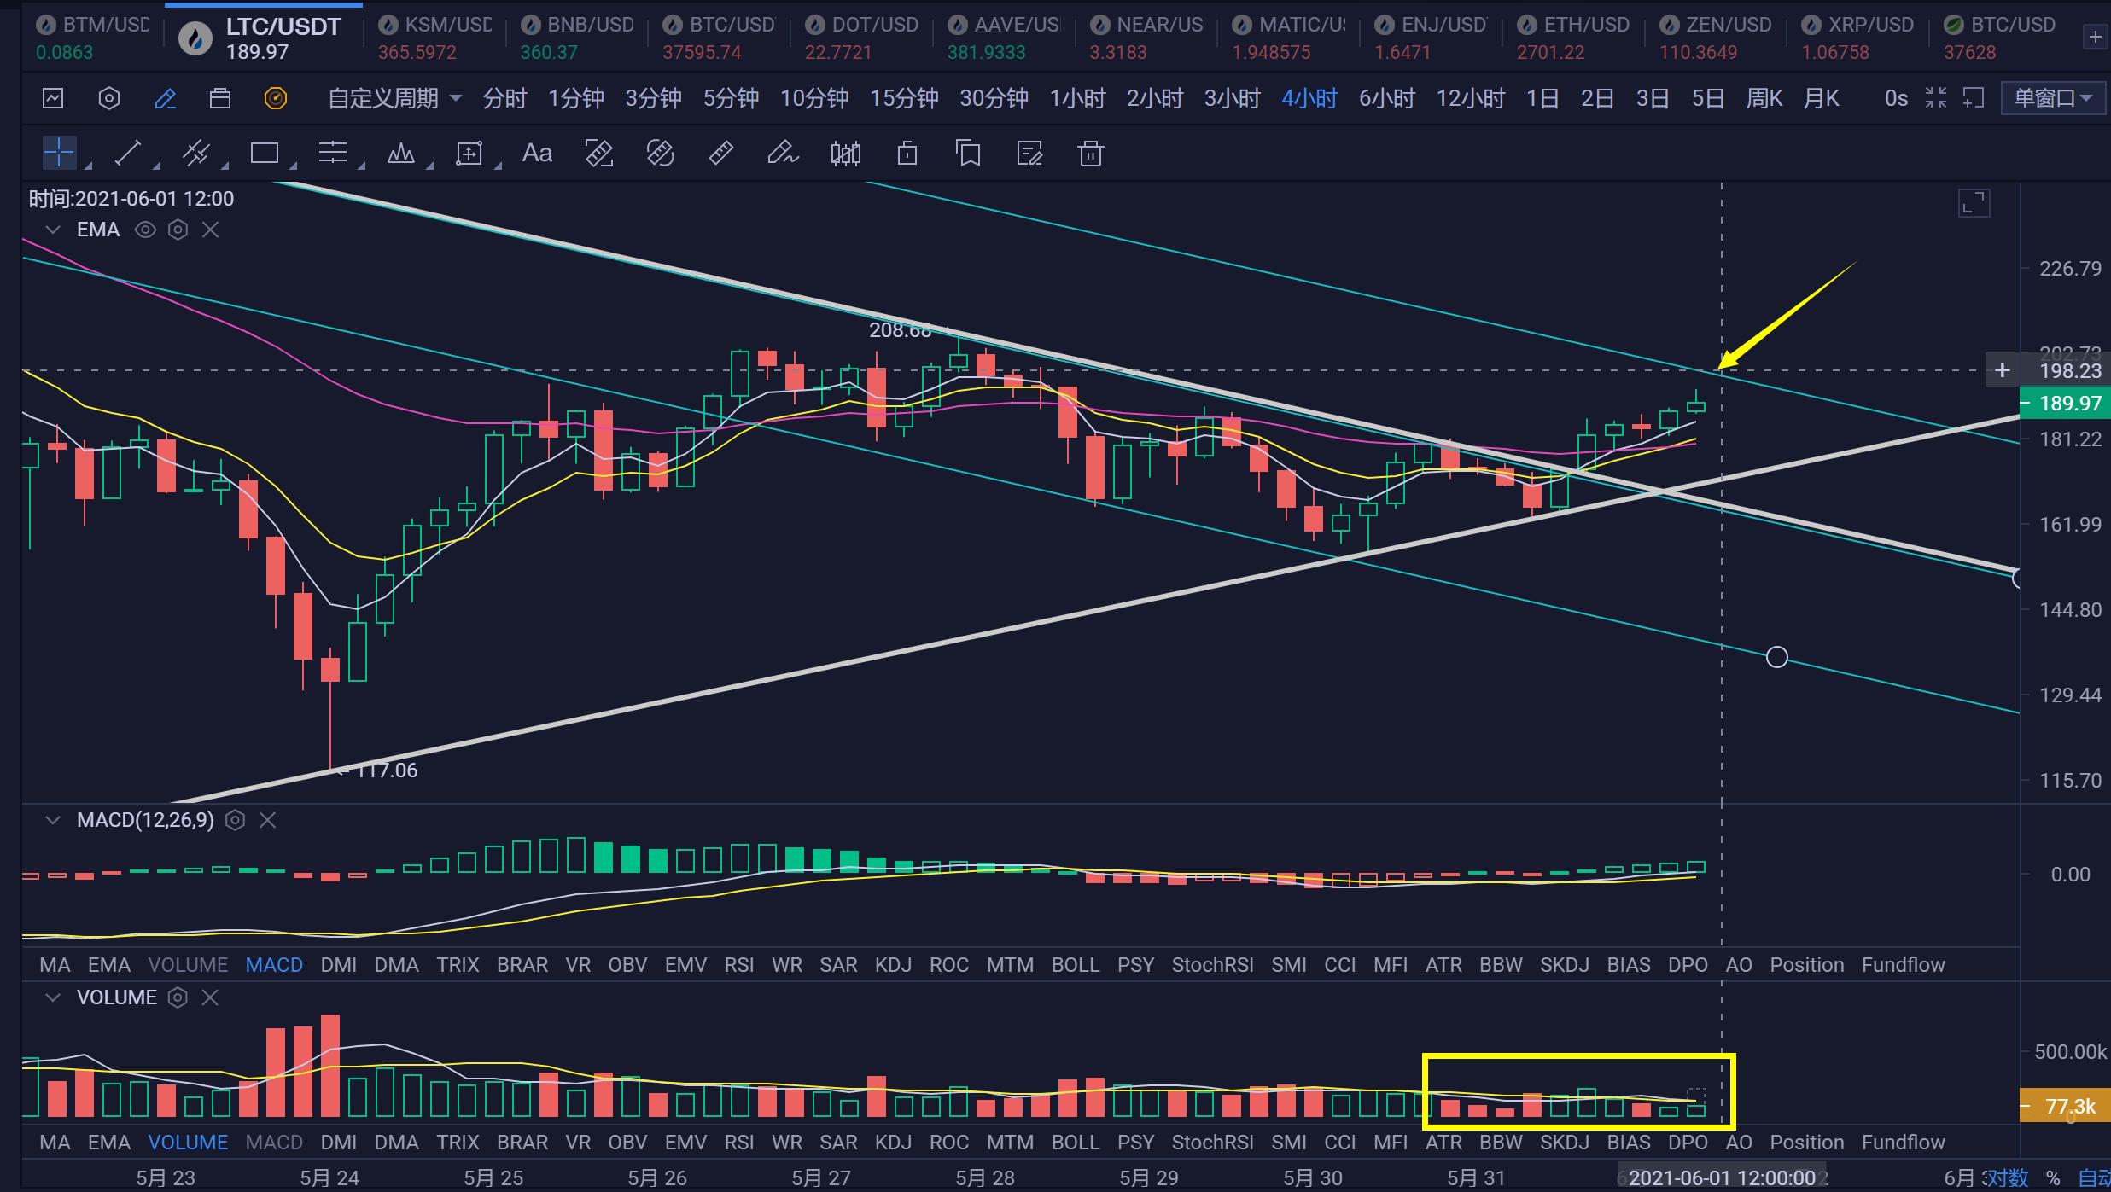Toggle the percent % scale option
2111x1192 pixels.
click(2053, 1178)
